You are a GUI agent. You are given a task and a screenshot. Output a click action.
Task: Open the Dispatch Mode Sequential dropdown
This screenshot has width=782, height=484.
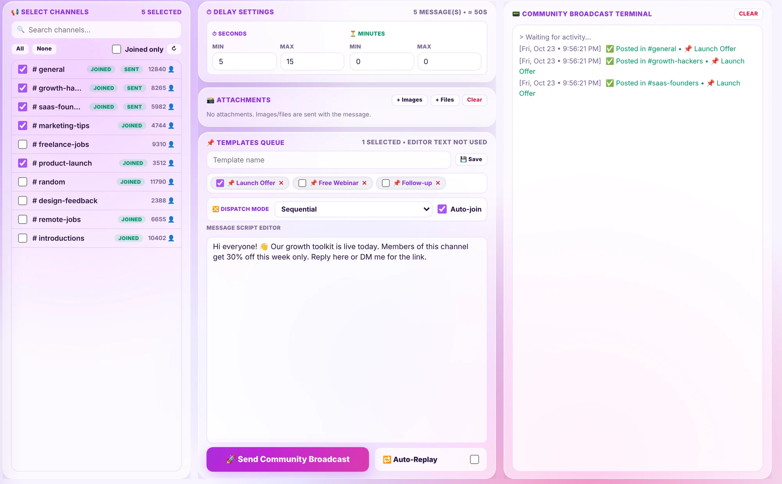pyautogui.click(x=353, y=209)
